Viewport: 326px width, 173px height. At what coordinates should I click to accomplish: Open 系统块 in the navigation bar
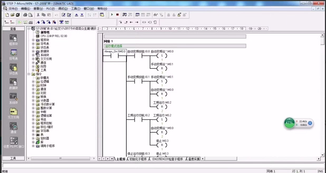pos(13,99)
